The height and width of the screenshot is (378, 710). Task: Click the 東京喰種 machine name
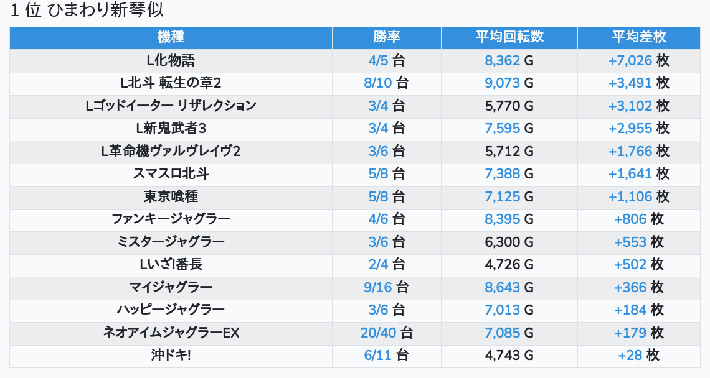coord(171,196)
